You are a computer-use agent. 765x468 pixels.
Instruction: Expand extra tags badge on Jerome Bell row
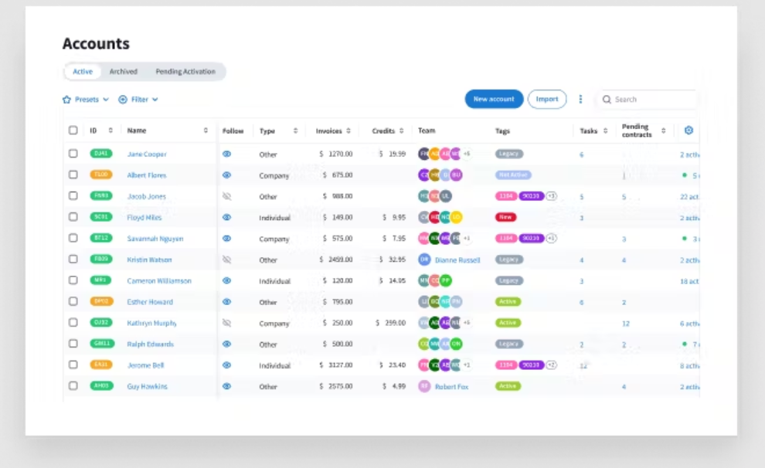(551, 365)
